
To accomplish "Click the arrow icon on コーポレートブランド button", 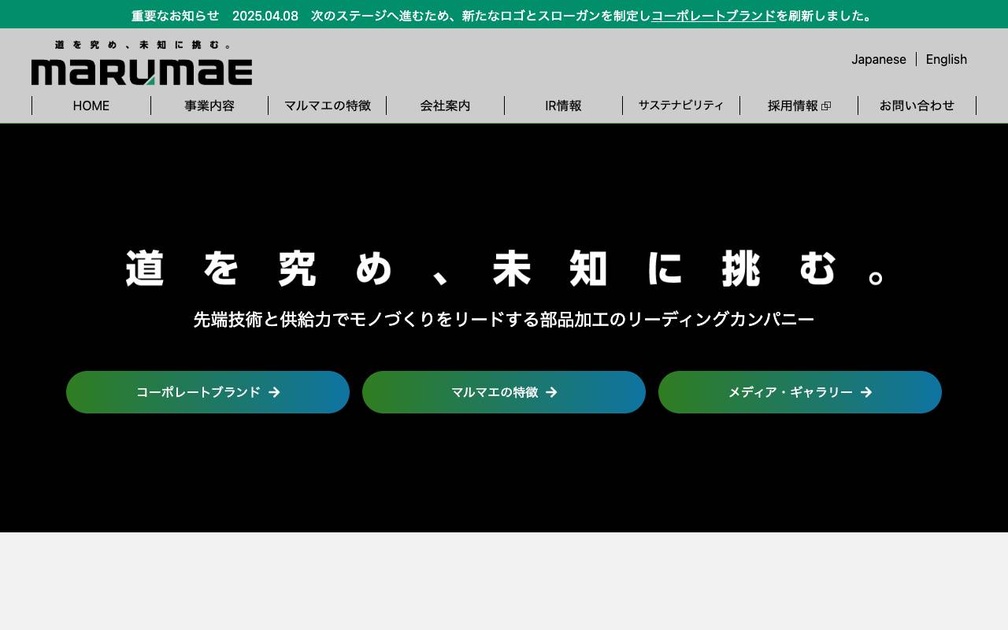I will 274,392.
